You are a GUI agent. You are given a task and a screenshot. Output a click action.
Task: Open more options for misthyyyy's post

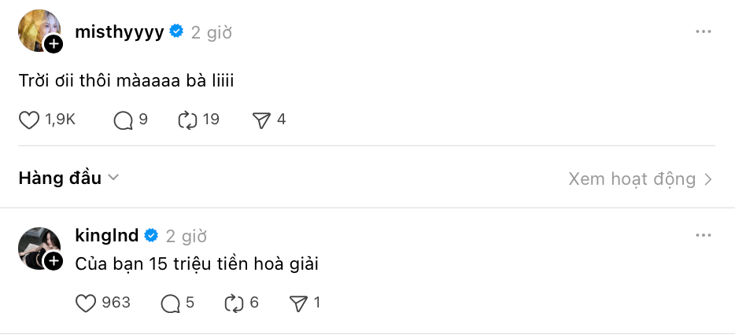pos(703,31)
